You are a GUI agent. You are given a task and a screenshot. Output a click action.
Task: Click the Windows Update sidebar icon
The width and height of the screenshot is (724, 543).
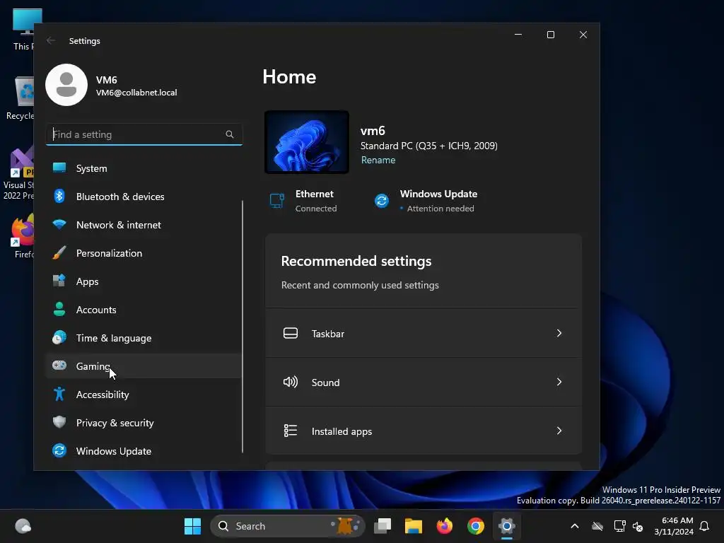point(59,450)
